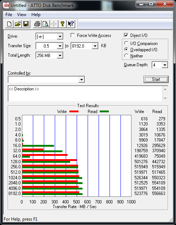Activate the context help arrow-question icon

tap(71, 24)
